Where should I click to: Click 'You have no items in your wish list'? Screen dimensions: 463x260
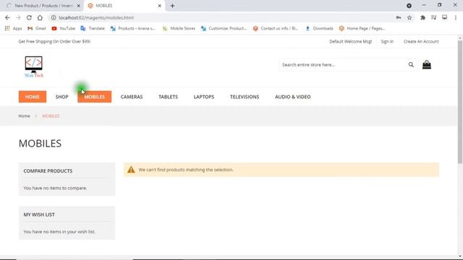[59, 232]
